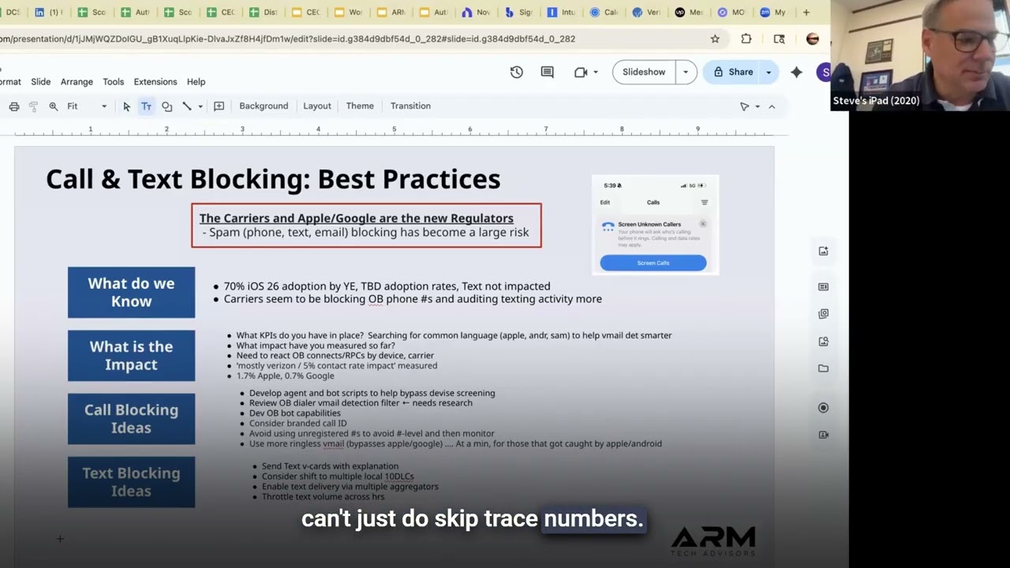Click the Google account avatar
Viewport: 1010px width, 568px height.
pyautogui.click(x=823, y=72)
